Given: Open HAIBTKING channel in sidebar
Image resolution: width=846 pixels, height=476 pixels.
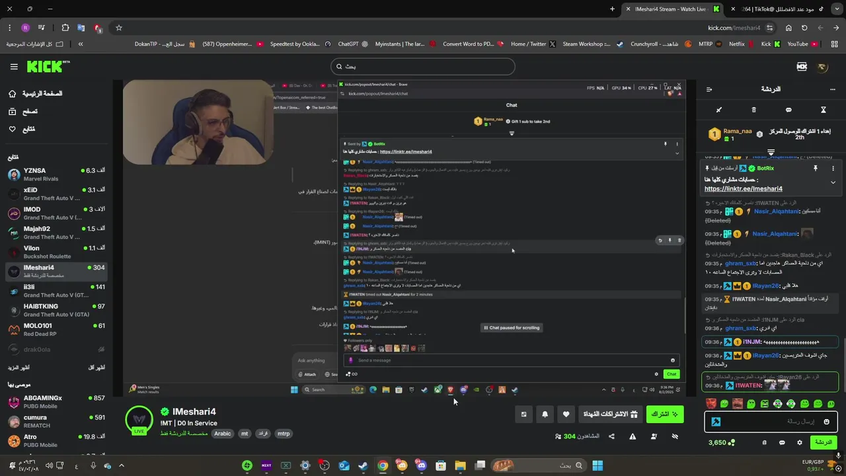Looking at the screenshot, I should [56, 310].
